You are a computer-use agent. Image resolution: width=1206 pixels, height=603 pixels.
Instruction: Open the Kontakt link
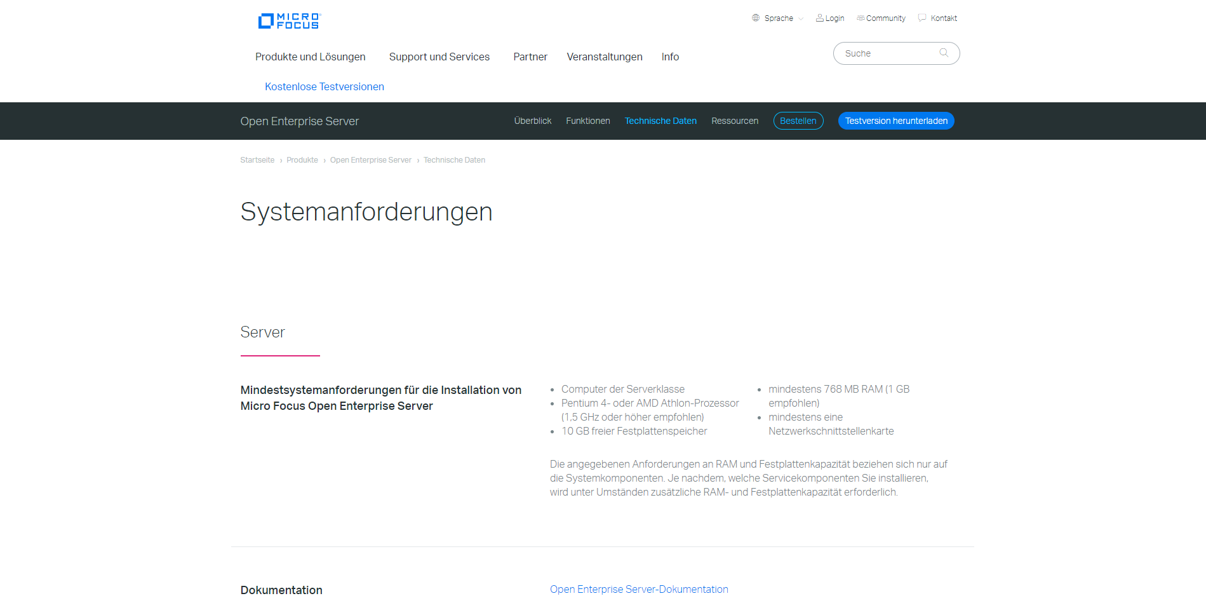(944, 18)
